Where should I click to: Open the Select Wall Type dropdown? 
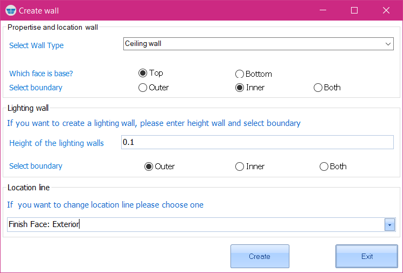pyautogui.click(x=388, y=44)
